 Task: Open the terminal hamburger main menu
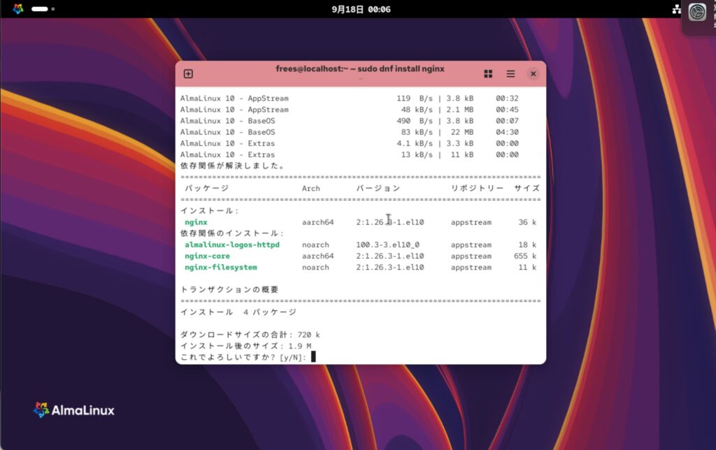pyautogui.click(x=510, y=74)
